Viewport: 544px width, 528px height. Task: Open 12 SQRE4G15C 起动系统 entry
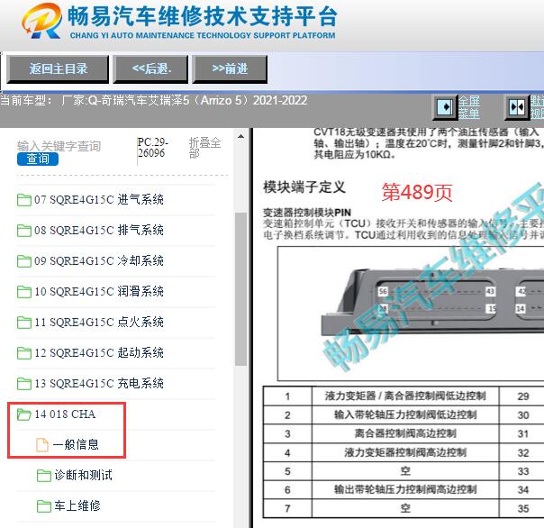(99, 352)
